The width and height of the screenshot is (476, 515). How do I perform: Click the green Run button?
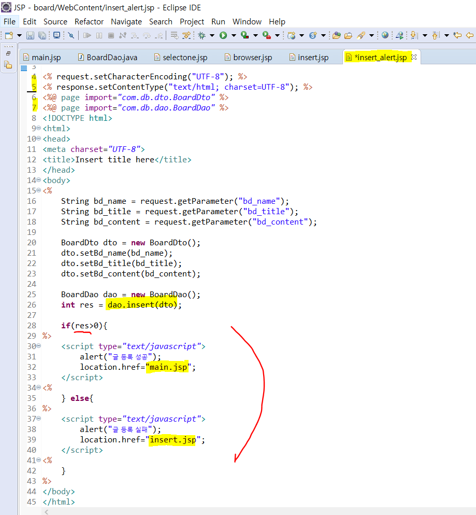(x=223, y=35)
